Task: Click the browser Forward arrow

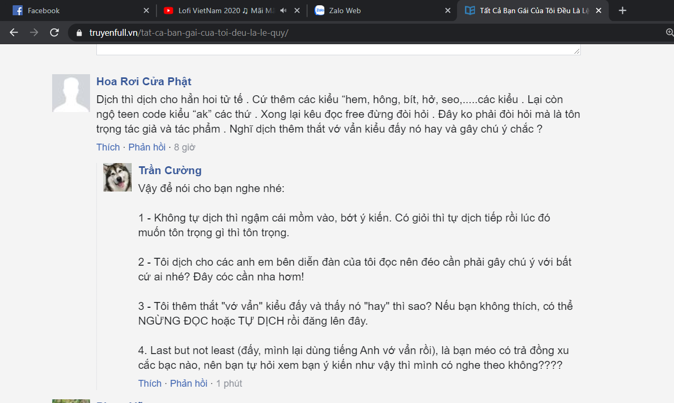Action: click(34, 33)
